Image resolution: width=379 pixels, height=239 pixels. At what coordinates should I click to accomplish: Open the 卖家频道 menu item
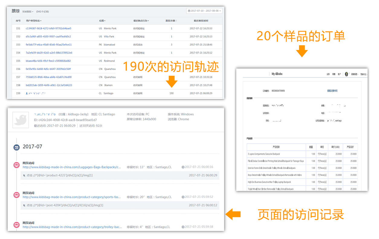[355, 74]
